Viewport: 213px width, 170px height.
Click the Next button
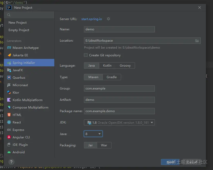point(170,162)
